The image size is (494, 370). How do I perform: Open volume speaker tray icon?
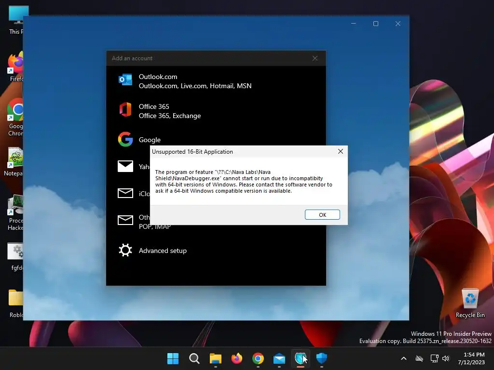click(446, 358)
